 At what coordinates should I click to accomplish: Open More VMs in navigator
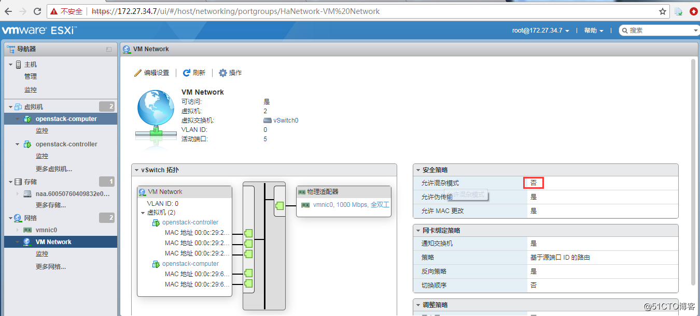pyautogui.click(x=54, y=169)
